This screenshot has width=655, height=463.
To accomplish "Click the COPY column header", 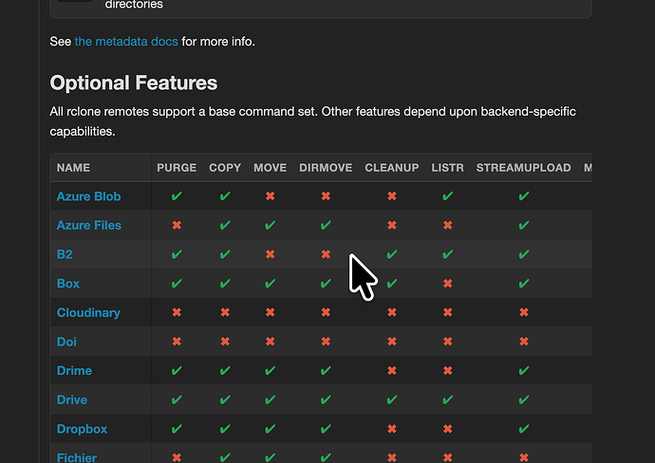I will click(x=225, y=168).
